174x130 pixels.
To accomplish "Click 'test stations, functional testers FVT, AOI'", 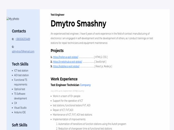I will [72, 105].
